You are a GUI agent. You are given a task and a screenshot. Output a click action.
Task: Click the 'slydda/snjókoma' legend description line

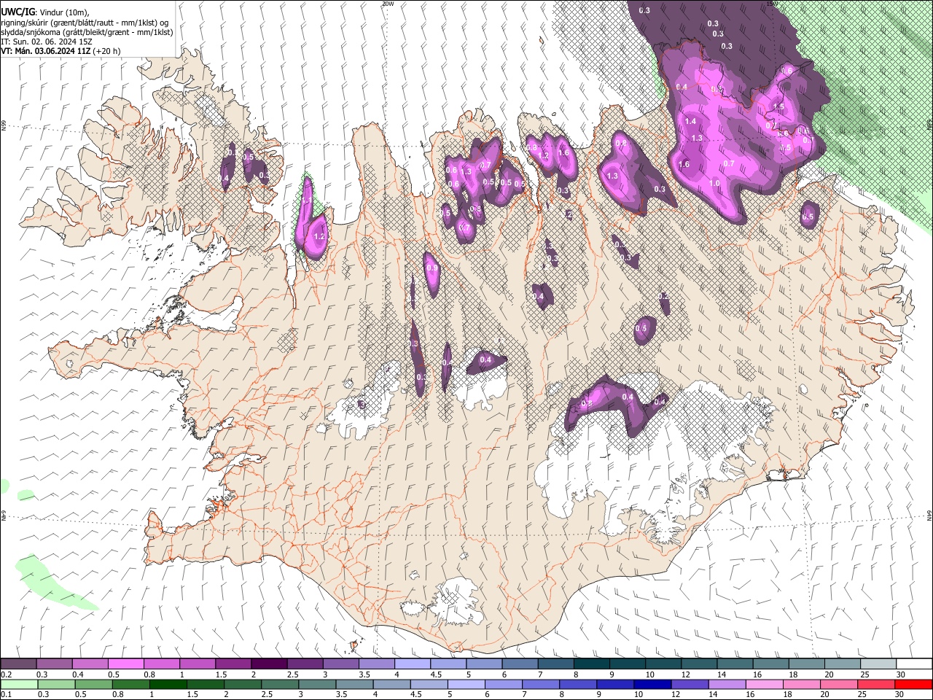[x=87, y=32]
